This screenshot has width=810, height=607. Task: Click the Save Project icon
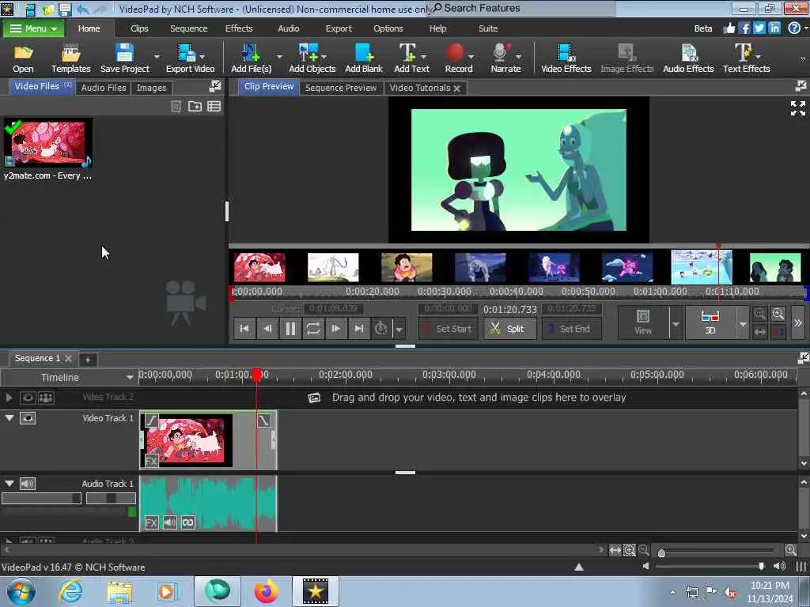124,58
